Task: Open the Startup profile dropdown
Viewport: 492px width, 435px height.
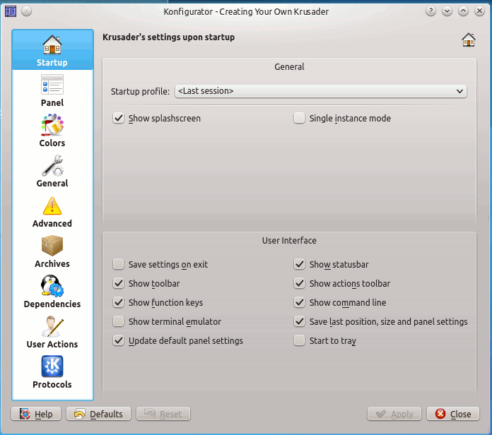Action: [x=321, y=91]
